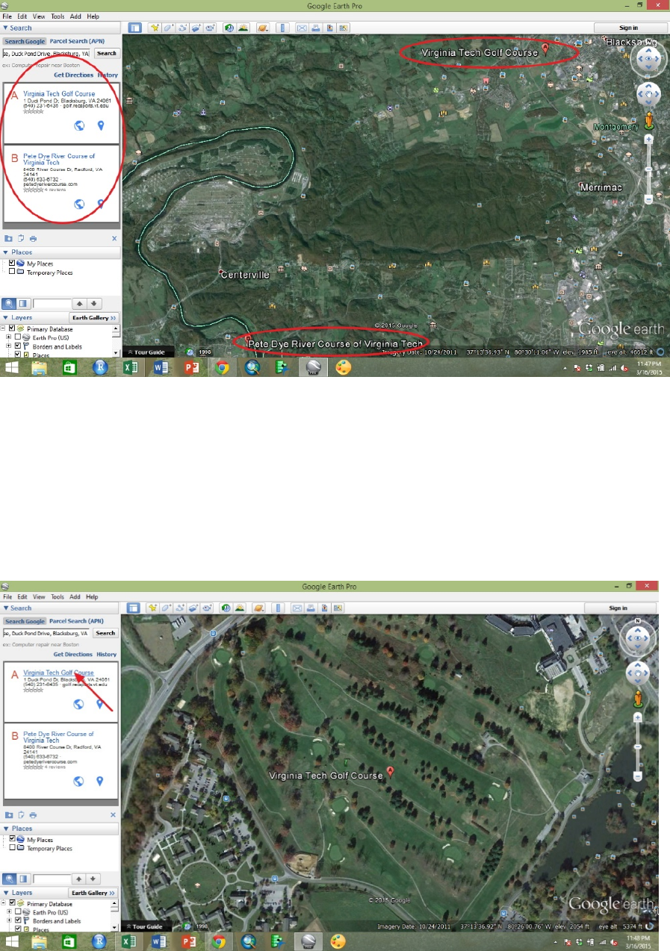Add Path tool in top window toolbar

click(x=182, y=28)
